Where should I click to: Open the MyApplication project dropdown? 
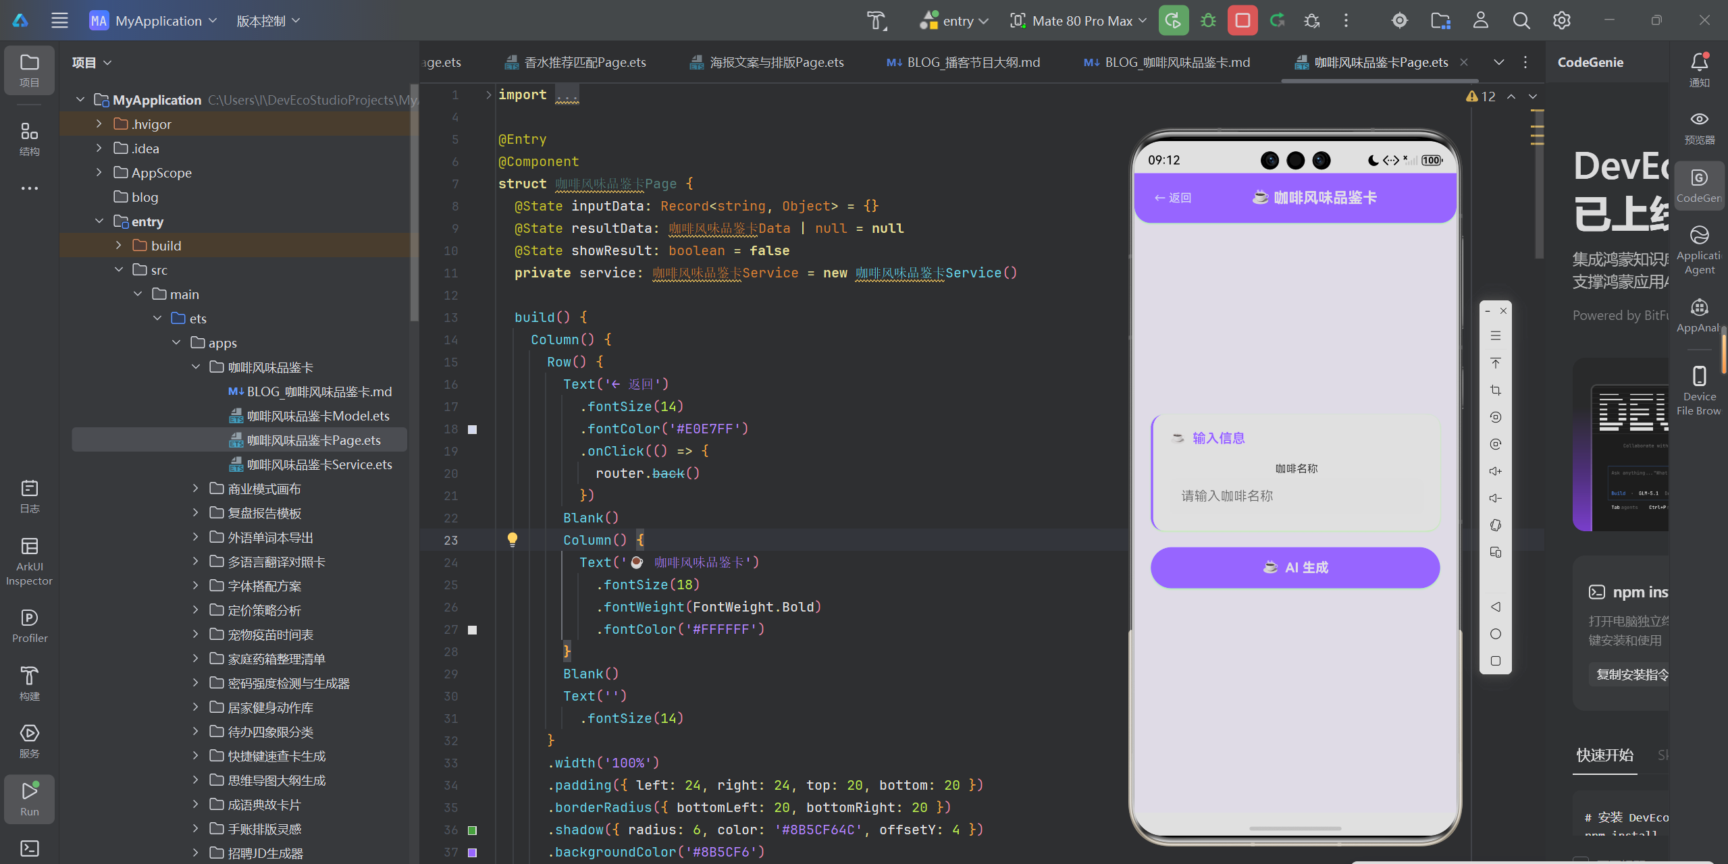[x=154, y=21]
